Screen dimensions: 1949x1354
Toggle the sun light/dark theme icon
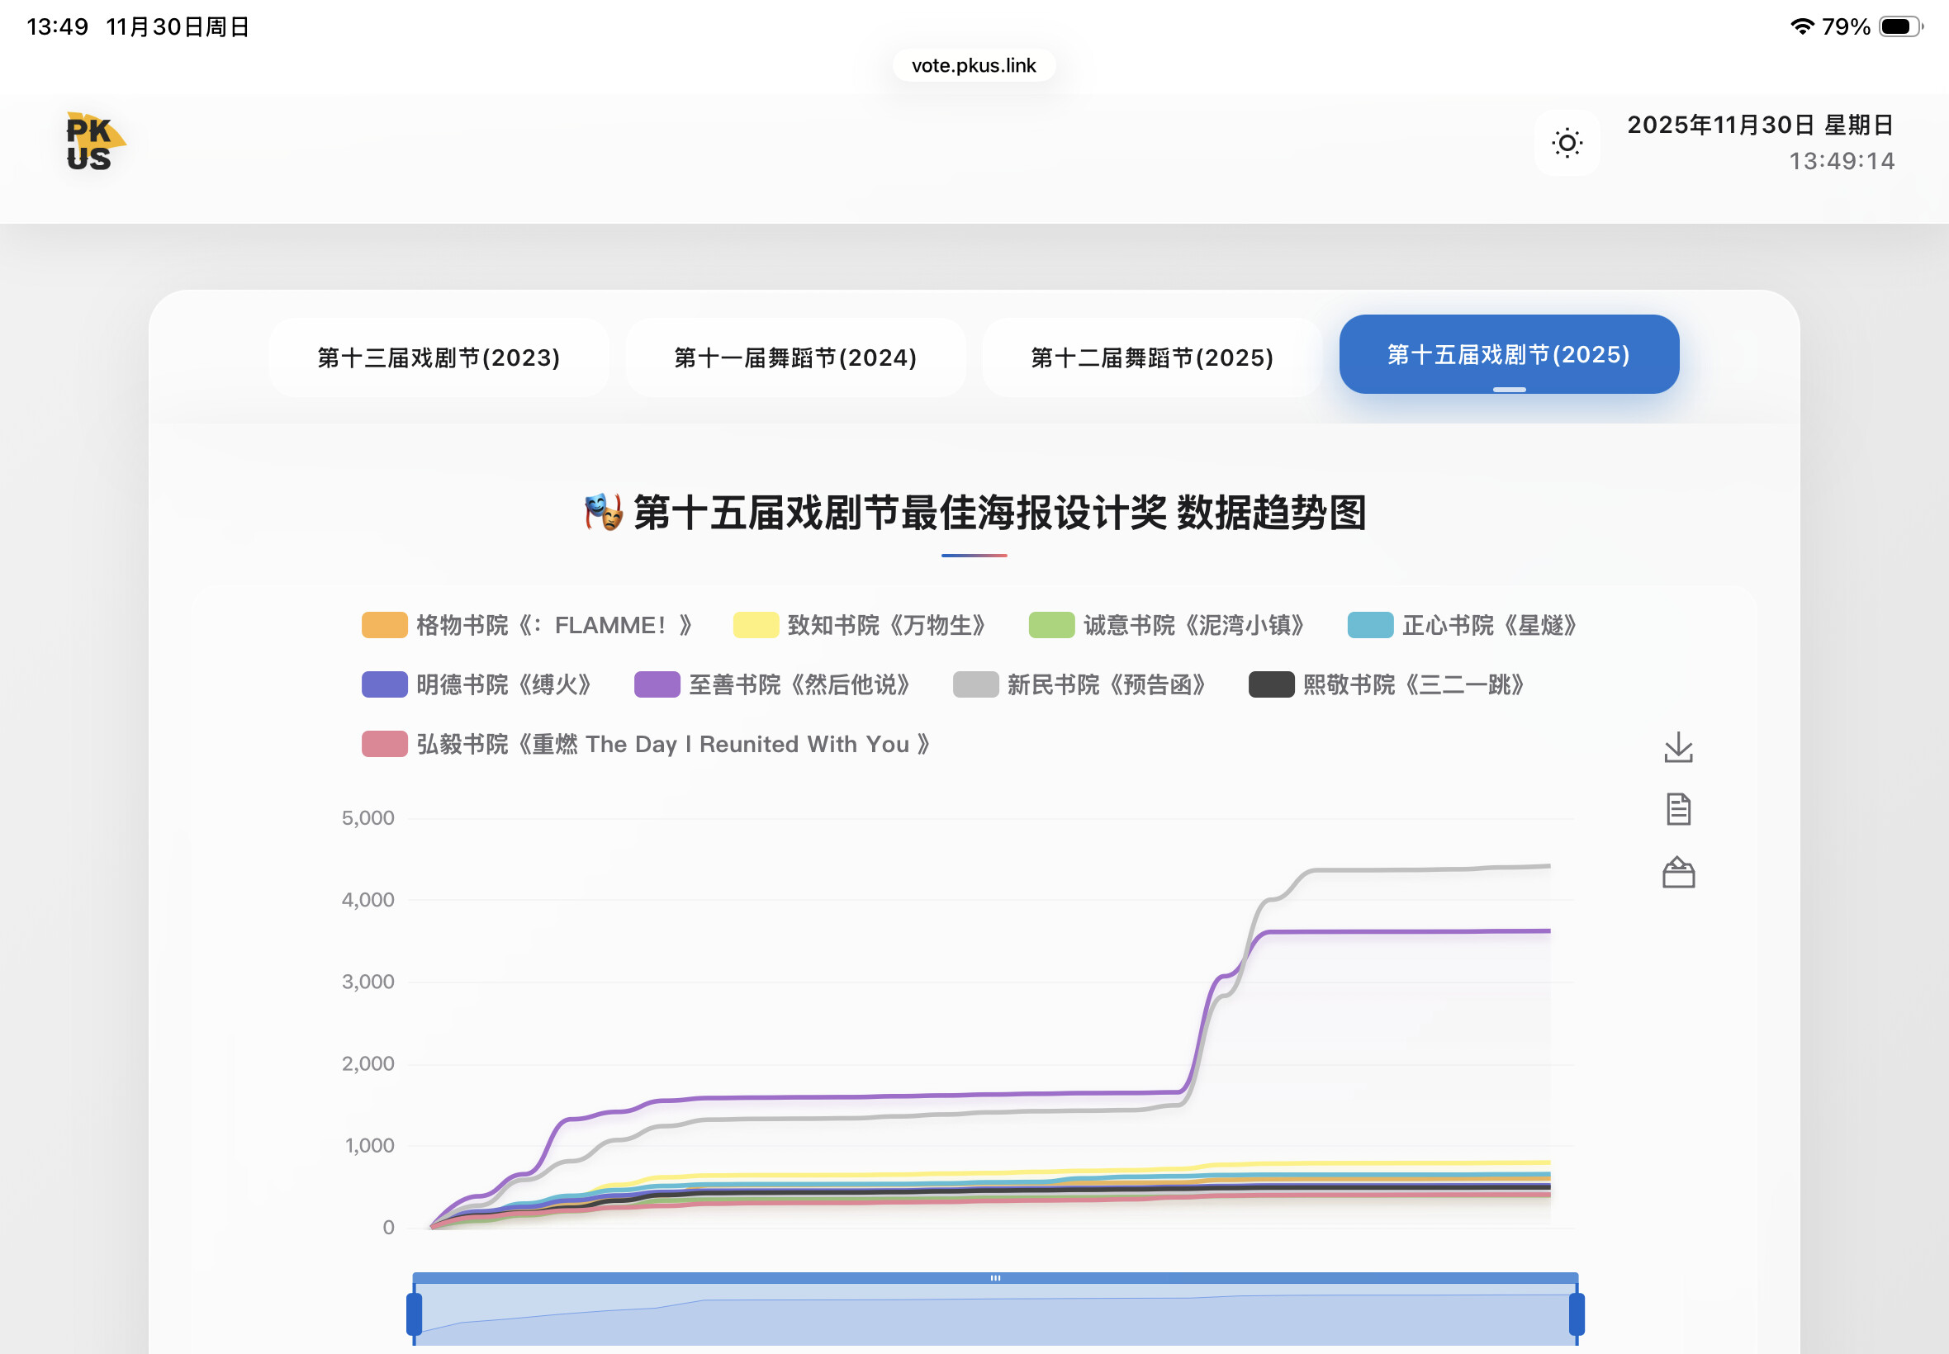point(1567,143)
